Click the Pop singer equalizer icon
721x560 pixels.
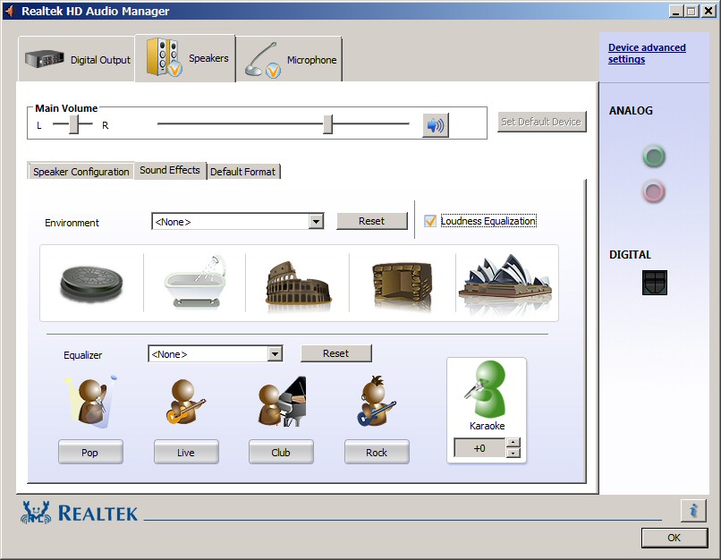pyautogui.click(x=91, y=401)
